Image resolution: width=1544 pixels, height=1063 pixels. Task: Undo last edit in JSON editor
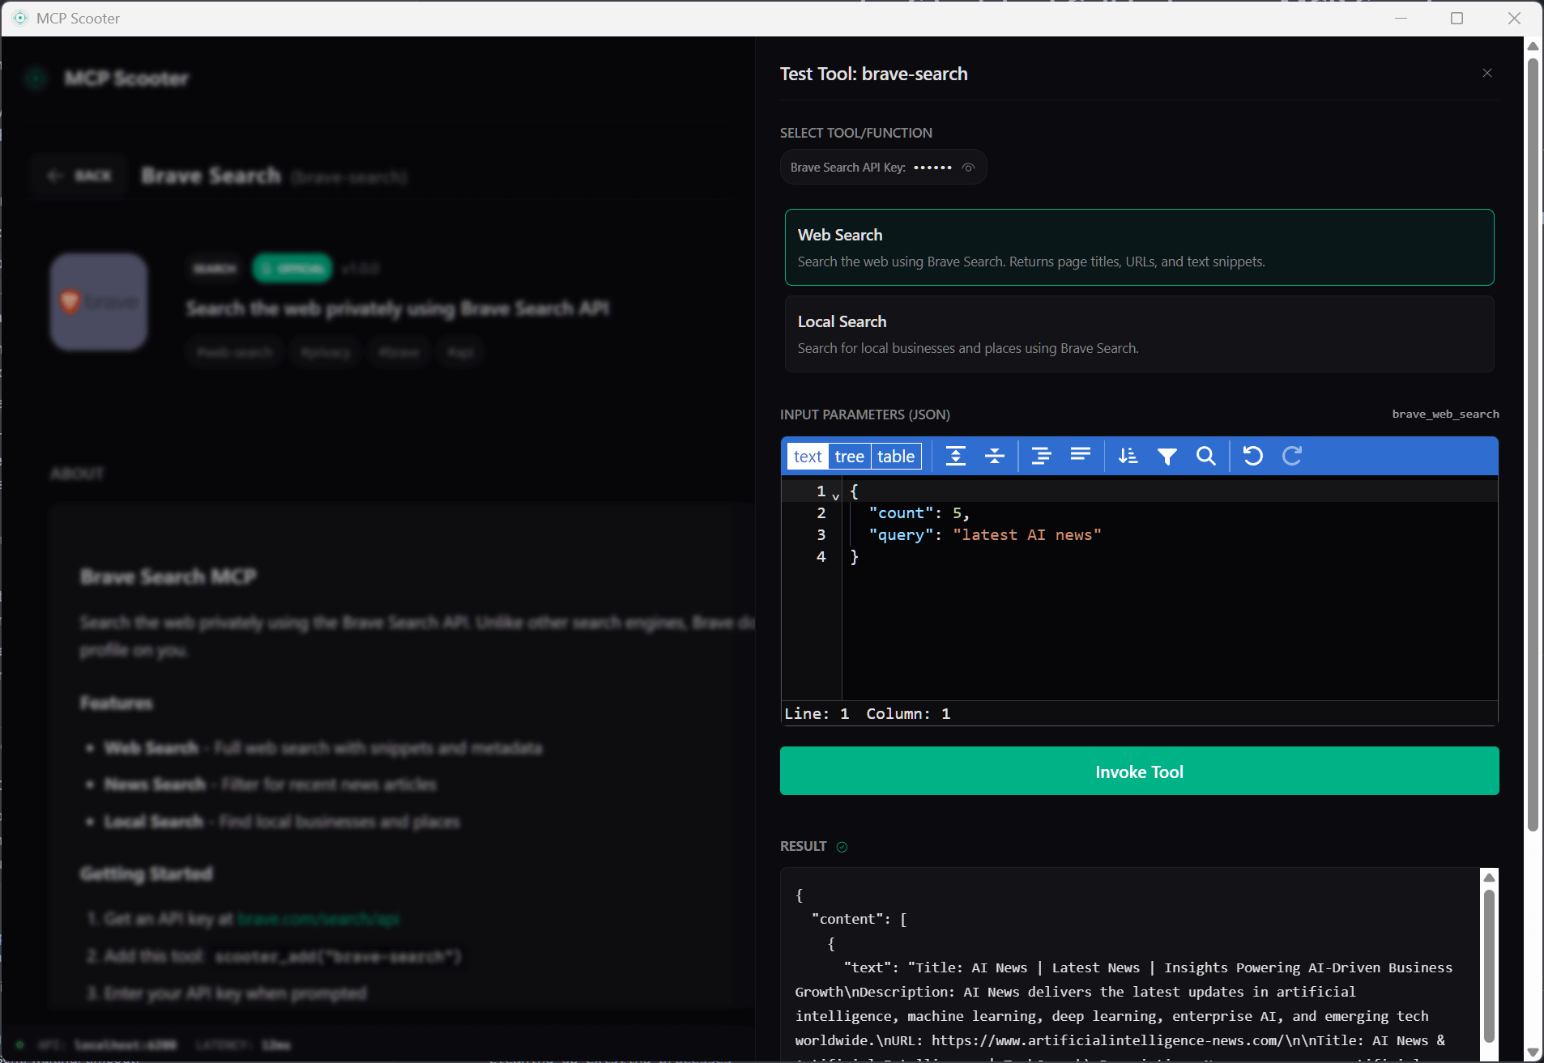coord(1253,456)
